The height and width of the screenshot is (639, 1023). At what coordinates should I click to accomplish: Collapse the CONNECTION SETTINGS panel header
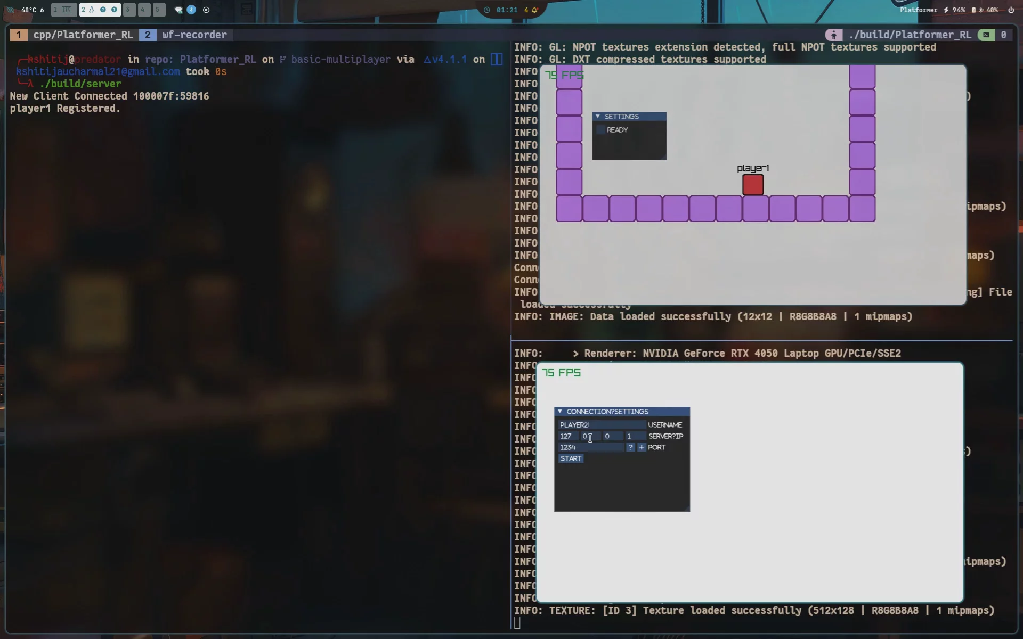point(560,411)
